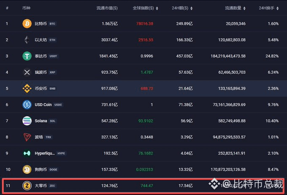
Task: Open the Hyperliqu... coin name link
Action: click(45, 153)
